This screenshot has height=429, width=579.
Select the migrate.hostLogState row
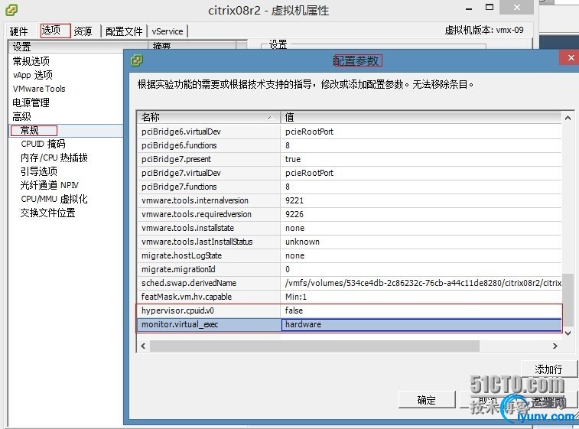coord(350,255)
